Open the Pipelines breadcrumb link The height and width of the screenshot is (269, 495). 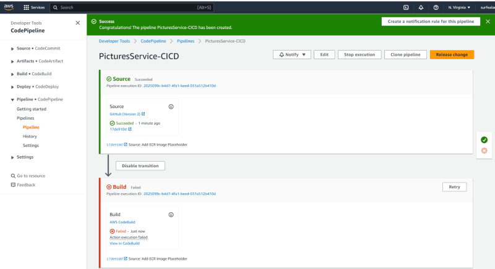[x=185, y=41]
